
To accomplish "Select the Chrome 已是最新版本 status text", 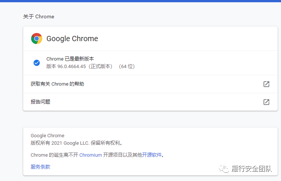I will [70, 59].
